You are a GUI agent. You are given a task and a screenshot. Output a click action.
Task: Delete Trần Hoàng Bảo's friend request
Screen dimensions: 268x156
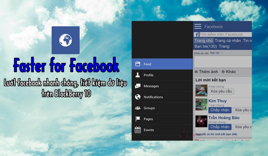[x=242, y=127]
